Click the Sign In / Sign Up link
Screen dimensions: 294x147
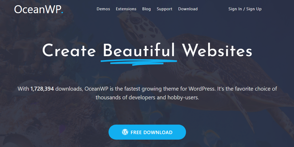[245, 9]
